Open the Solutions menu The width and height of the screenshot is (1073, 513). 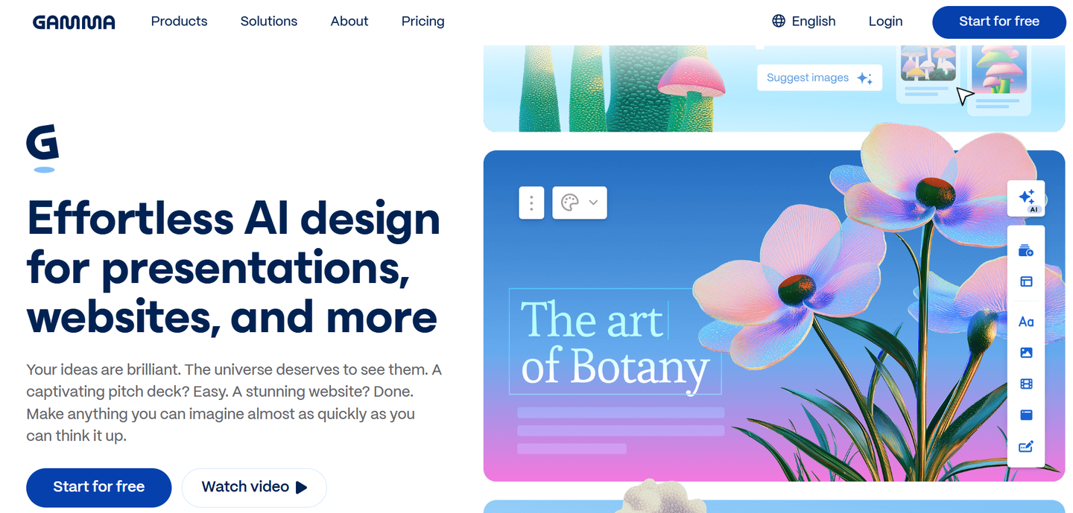(x=269, y=21)
